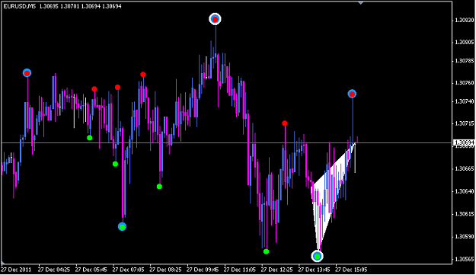Click the 27 Dec 09:45 time label
The height and width of the screenshot is (275, 476).
click(x=203, y=270)
